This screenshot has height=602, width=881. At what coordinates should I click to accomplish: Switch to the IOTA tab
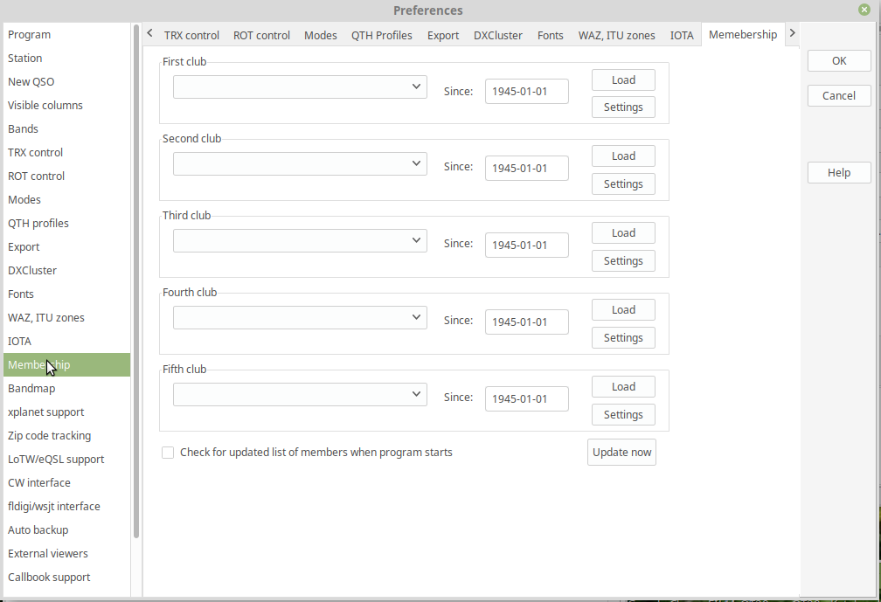pos(682,35)
